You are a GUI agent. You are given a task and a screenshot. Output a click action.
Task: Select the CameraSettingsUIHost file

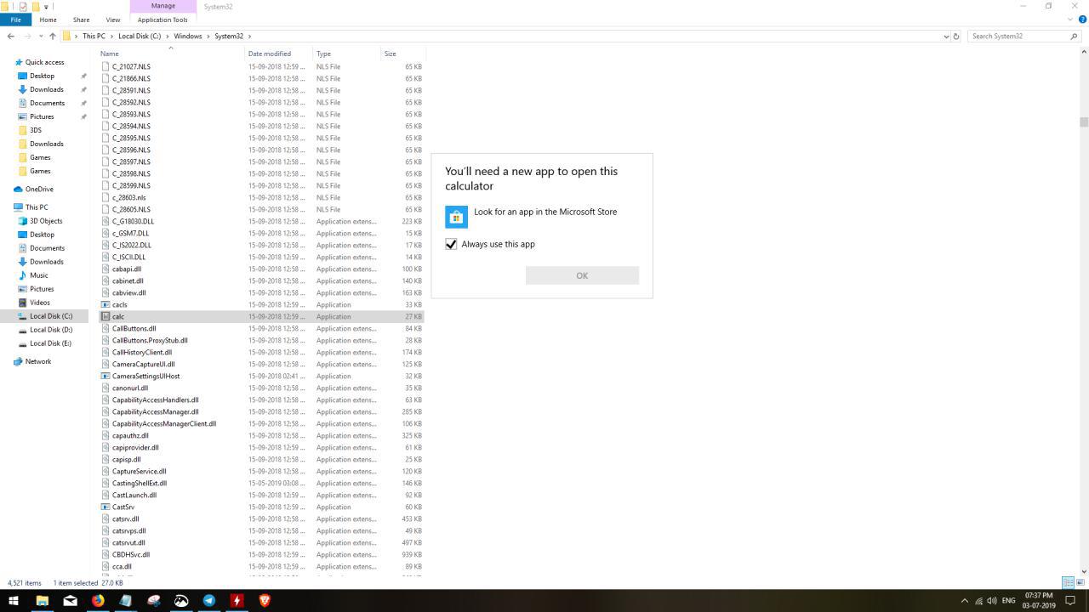(260, 376)
